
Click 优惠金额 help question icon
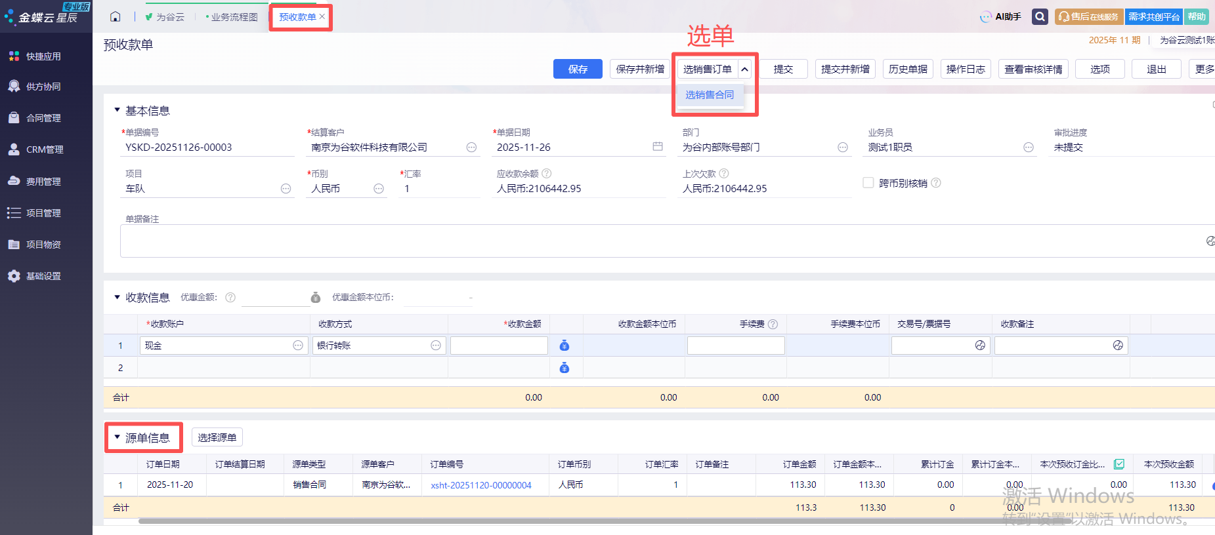point(230,298)
